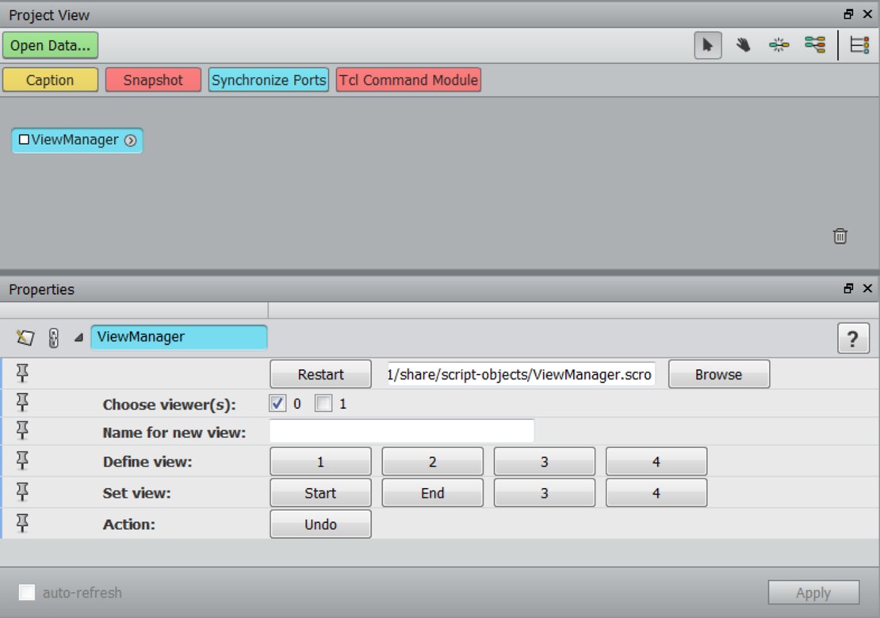Pin the Choose viewer(s) property row
This screenshot has width=880, height=618.
coord(22,401)
